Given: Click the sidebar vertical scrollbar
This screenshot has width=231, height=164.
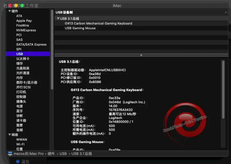Looking at the screenshot, I should point(52,49).
